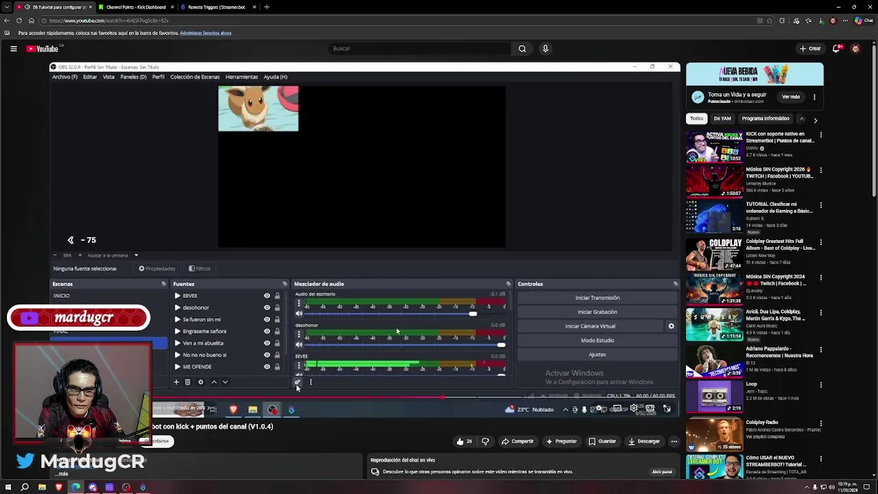Open the Archivo menu in OBS
Image resolution: width=878 pixels, height=494 pixels.
pos(64,77)
